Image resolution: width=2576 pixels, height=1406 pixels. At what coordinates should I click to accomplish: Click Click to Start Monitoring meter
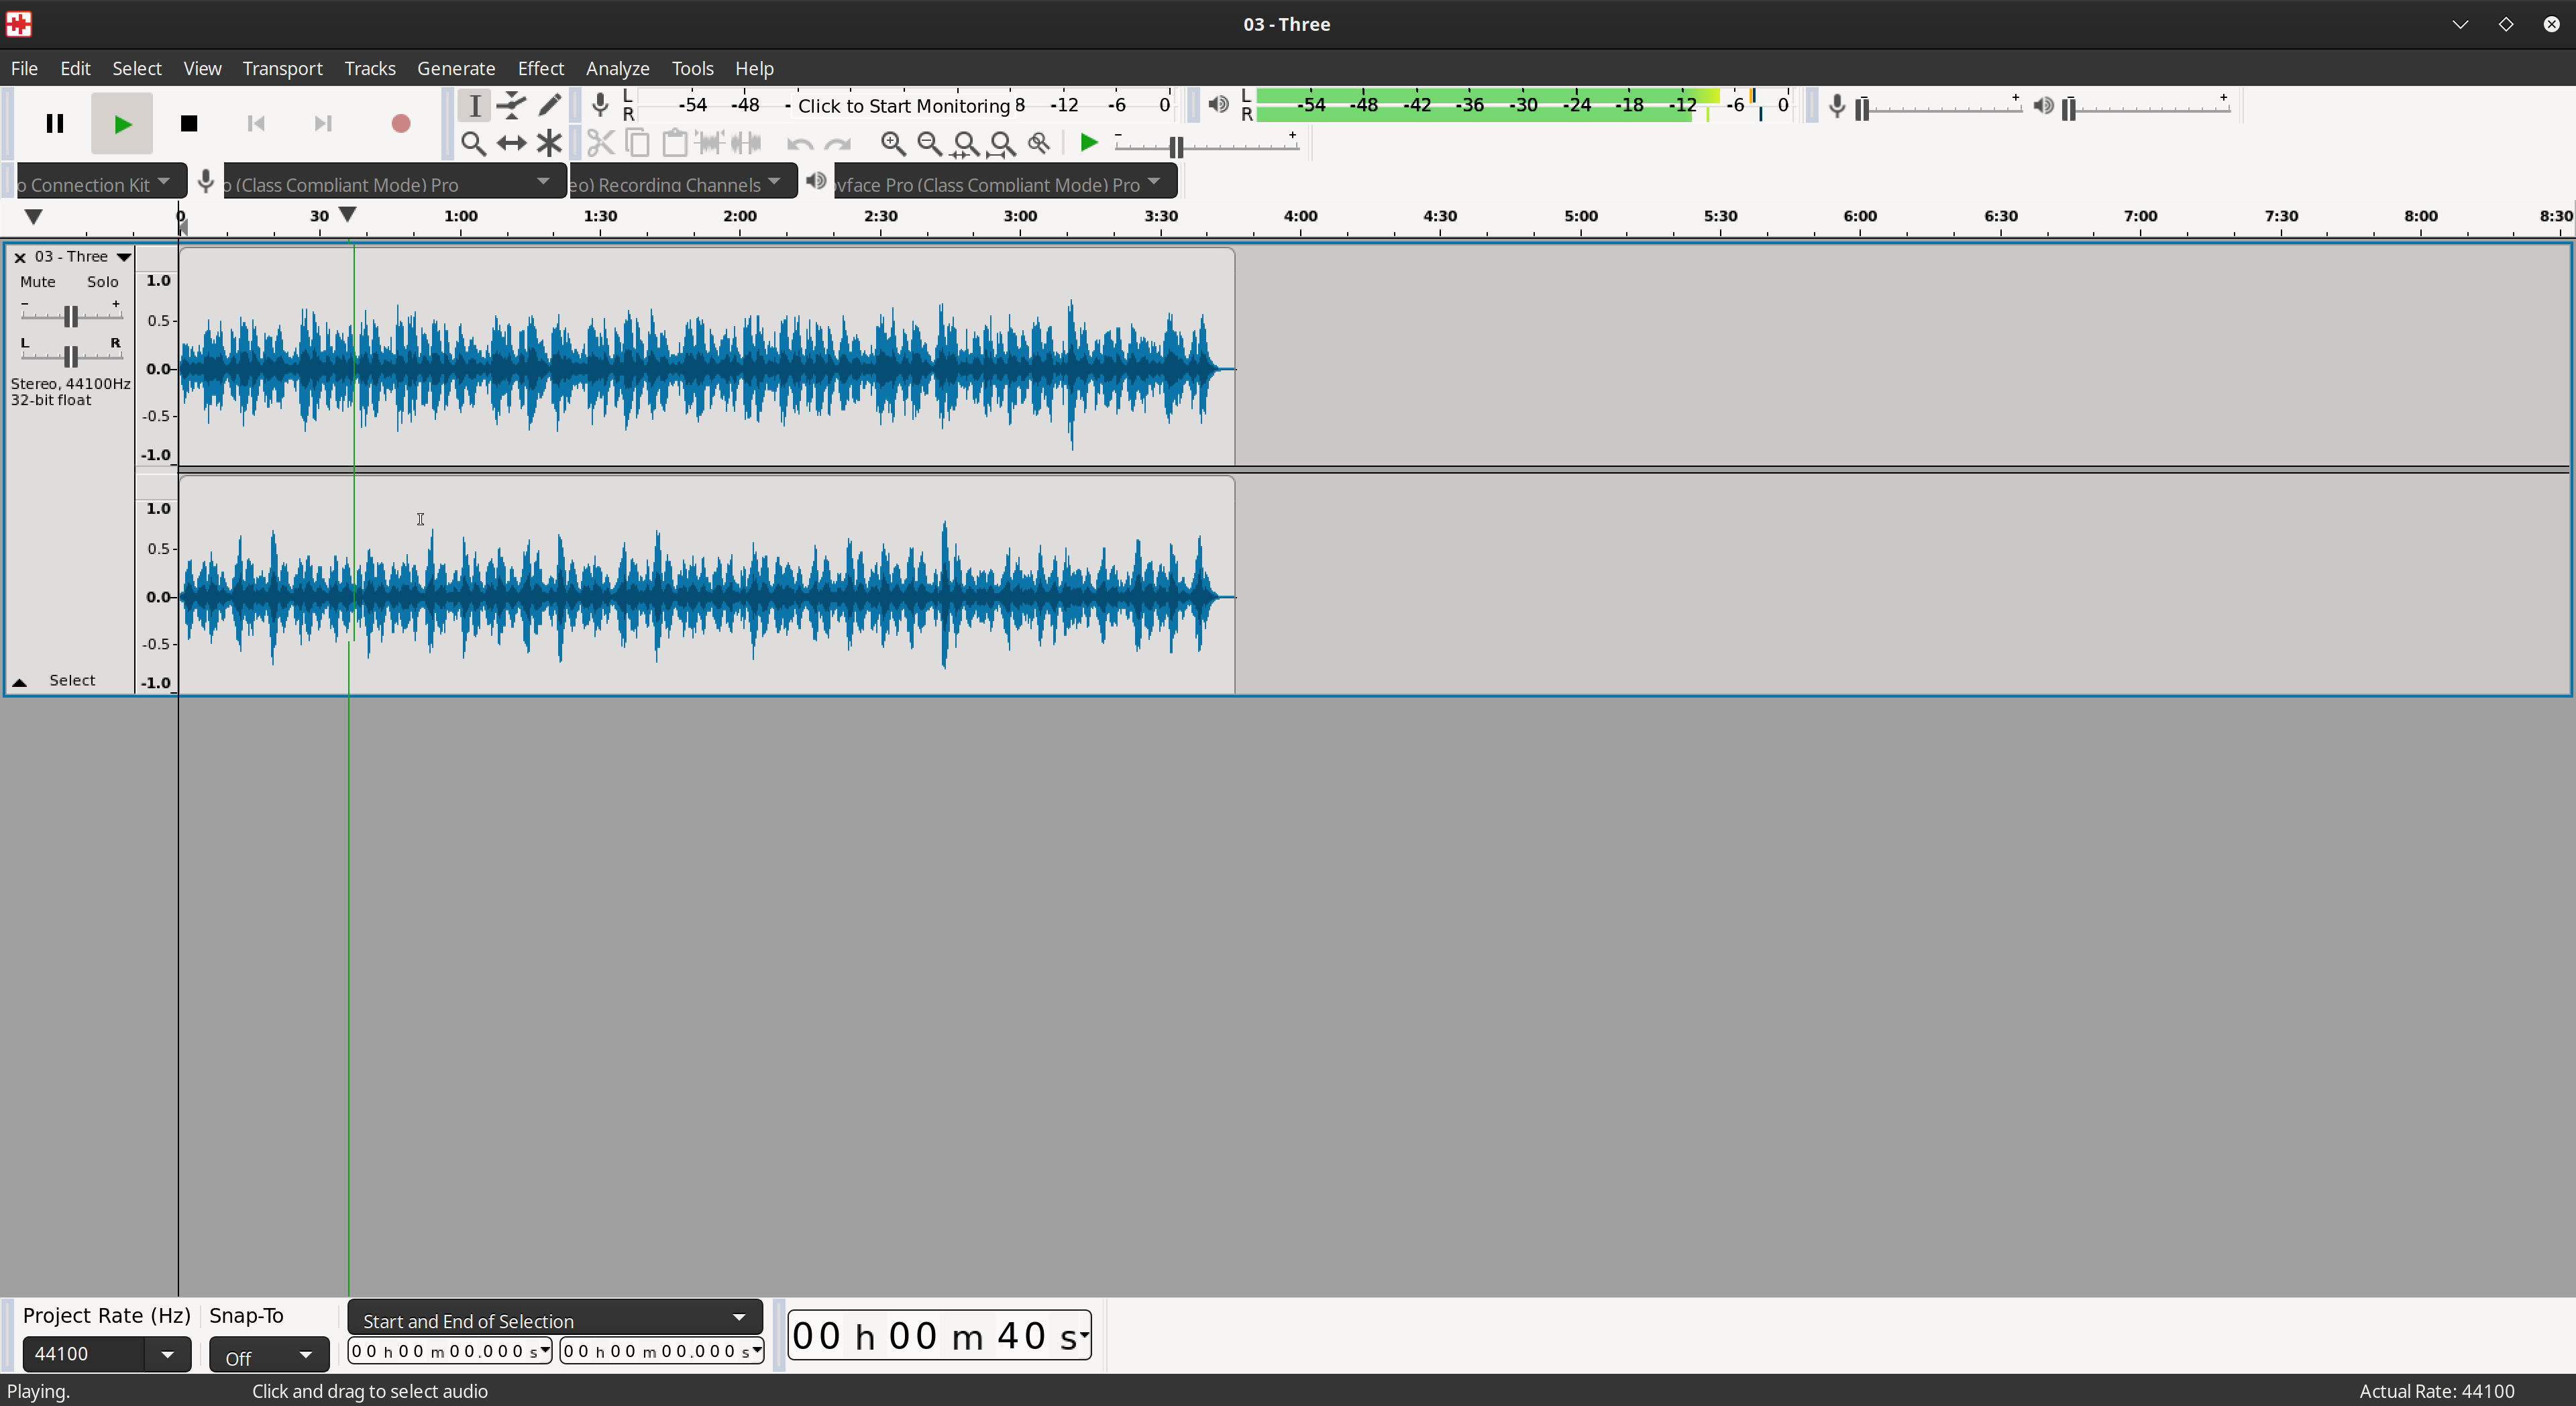pos(904,105)
